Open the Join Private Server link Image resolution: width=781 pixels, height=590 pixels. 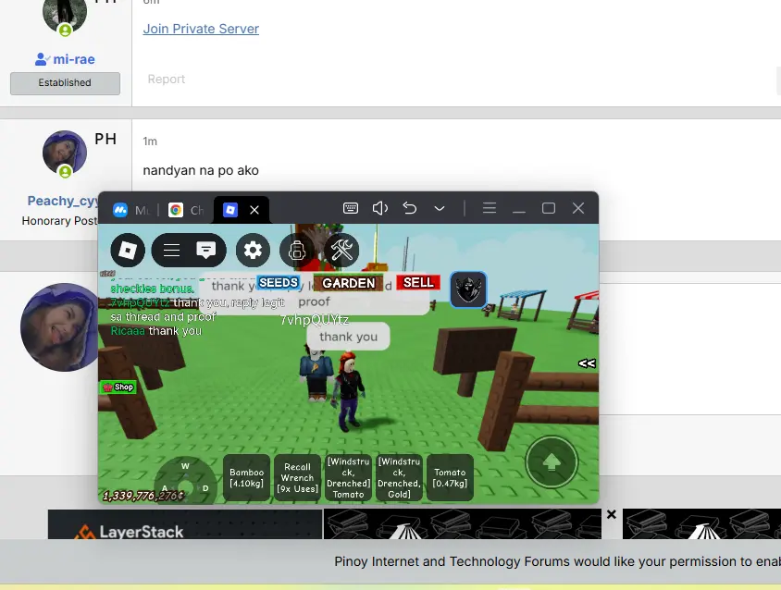pyautogui.click(x=201, y=29)
